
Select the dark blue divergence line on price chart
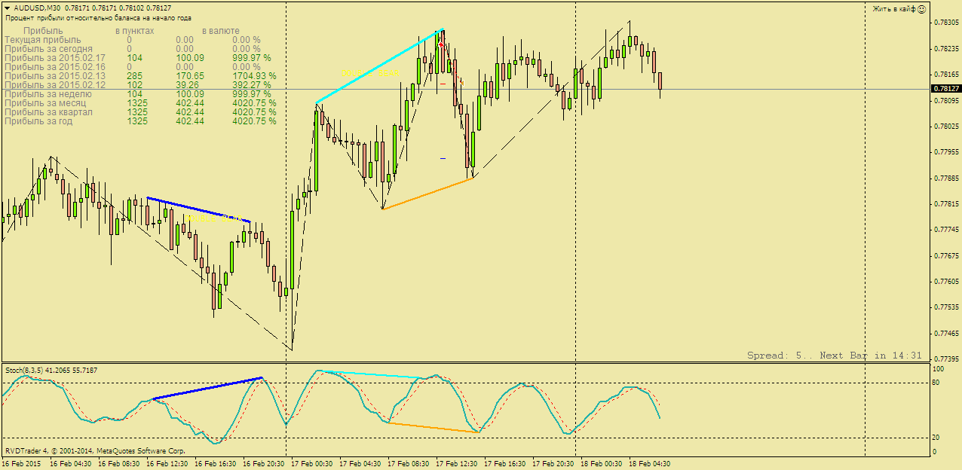click(x=198, y=209)
